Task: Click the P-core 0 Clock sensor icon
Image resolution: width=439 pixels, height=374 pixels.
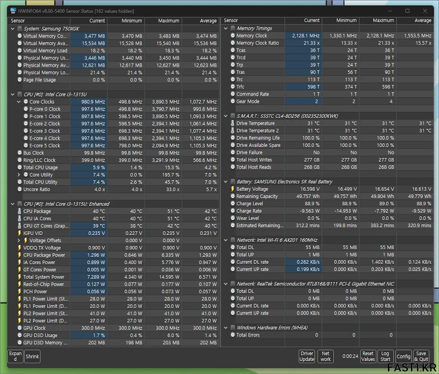Action: tap(26, 109)
